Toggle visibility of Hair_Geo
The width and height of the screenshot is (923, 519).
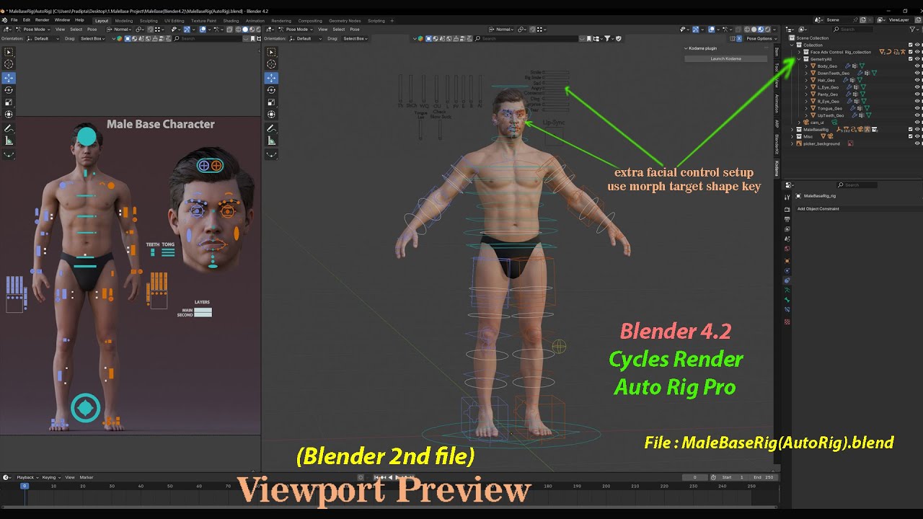tap(917, 80)
